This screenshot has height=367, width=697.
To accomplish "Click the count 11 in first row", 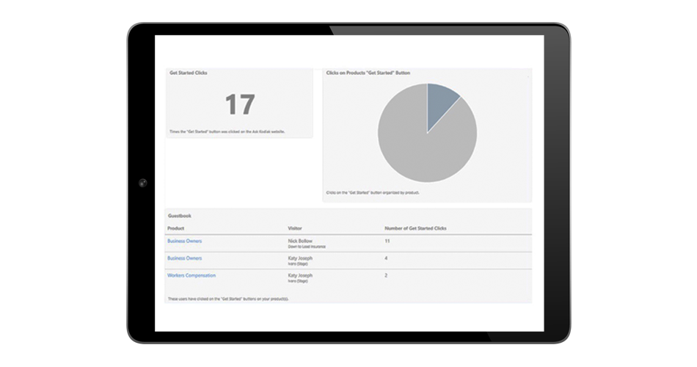I will click(x=387, y=241).
